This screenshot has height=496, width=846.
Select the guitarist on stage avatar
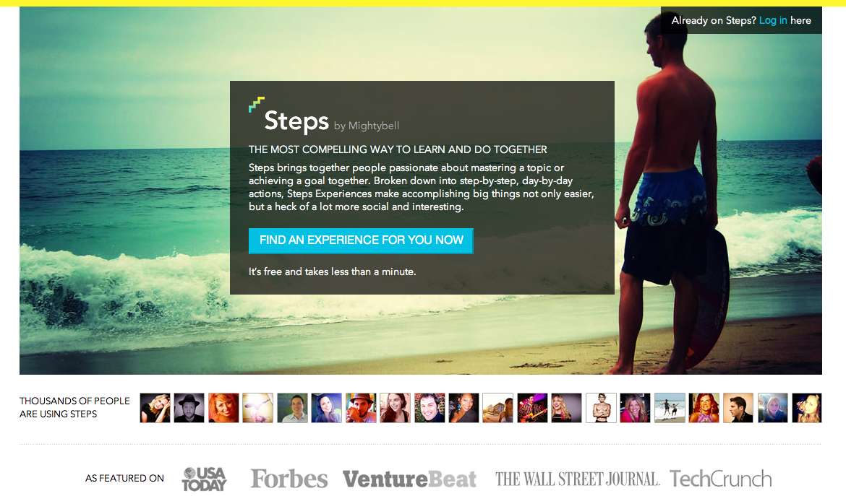click(532, 408)
